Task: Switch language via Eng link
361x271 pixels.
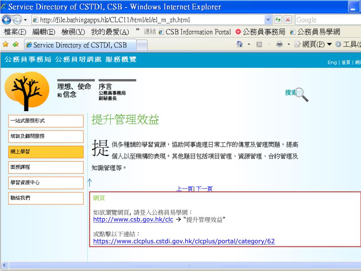Action: 332,62
